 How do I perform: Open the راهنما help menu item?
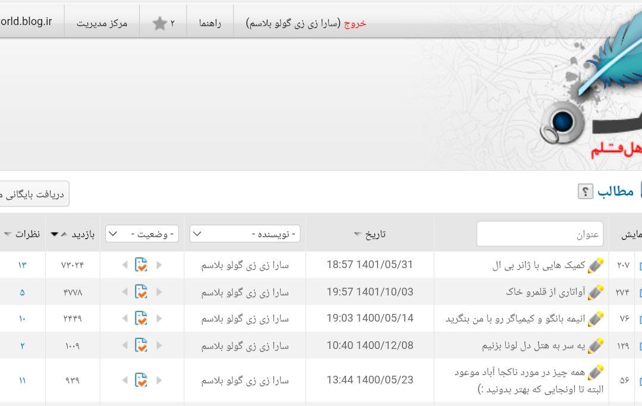point(210,23)
